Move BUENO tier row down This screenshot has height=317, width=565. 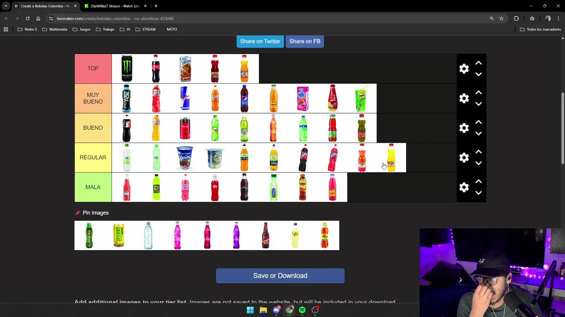(x=478, y=133)
